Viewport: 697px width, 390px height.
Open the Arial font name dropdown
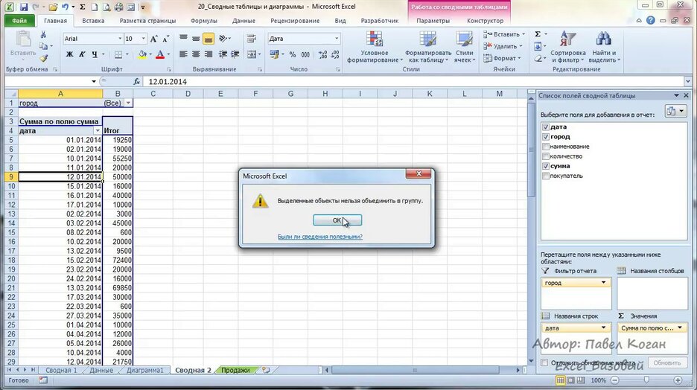point(120,39)
